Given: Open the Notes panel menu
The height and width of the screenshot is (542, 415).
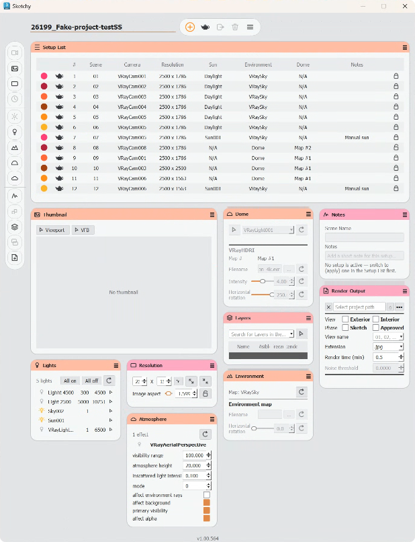Looking at the screenshot, I should (405, 215).
